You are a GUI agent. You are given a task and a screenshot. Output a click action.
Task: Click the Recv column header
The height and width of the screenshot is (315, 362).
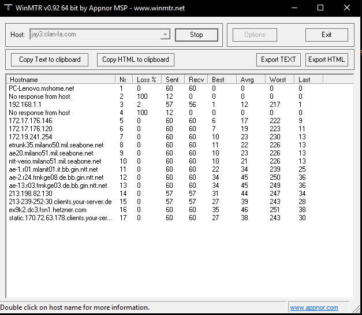point(196,80)
